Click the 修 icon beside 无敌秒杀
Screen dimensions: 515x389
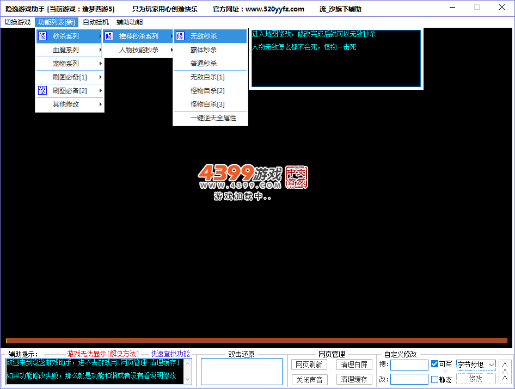(x=180, y=36)
